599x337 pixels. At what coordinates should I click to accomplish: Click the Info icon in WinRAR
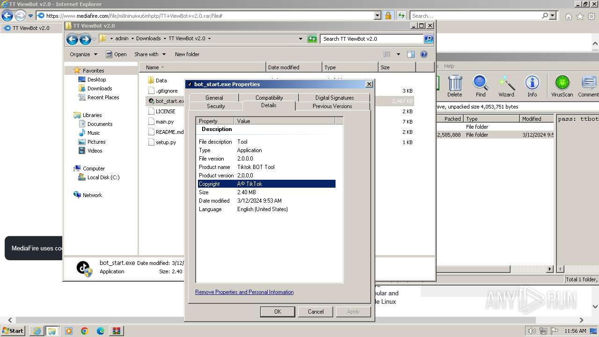tap(532, 86)
